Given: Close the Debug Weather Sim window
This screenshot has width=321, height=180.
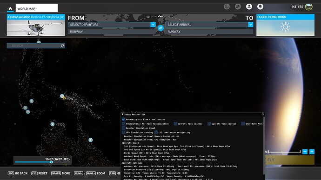Looking at the screenshot, I should click(263, 114).
